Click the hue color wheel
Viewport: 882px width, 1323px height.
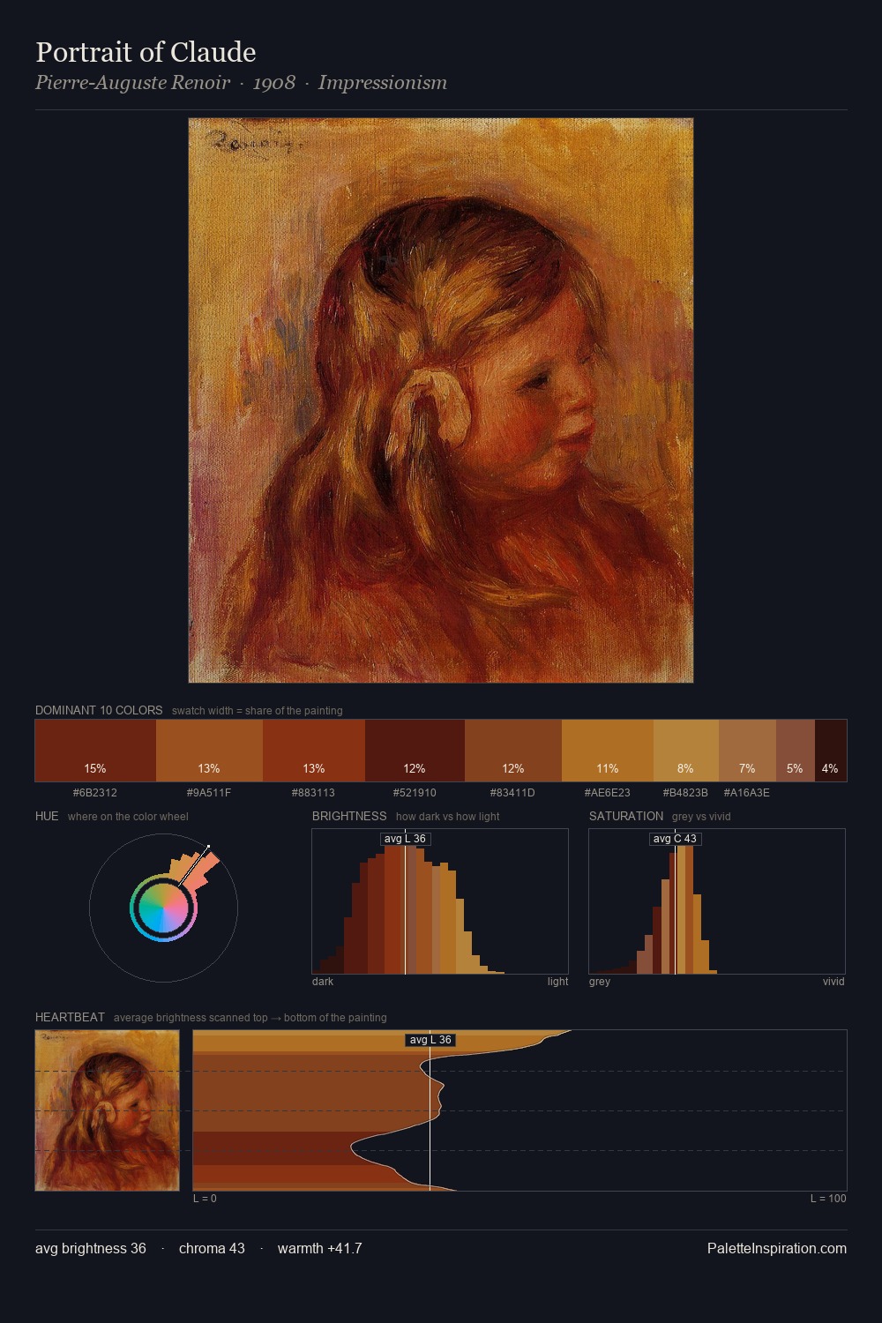(x=163, y=908)
